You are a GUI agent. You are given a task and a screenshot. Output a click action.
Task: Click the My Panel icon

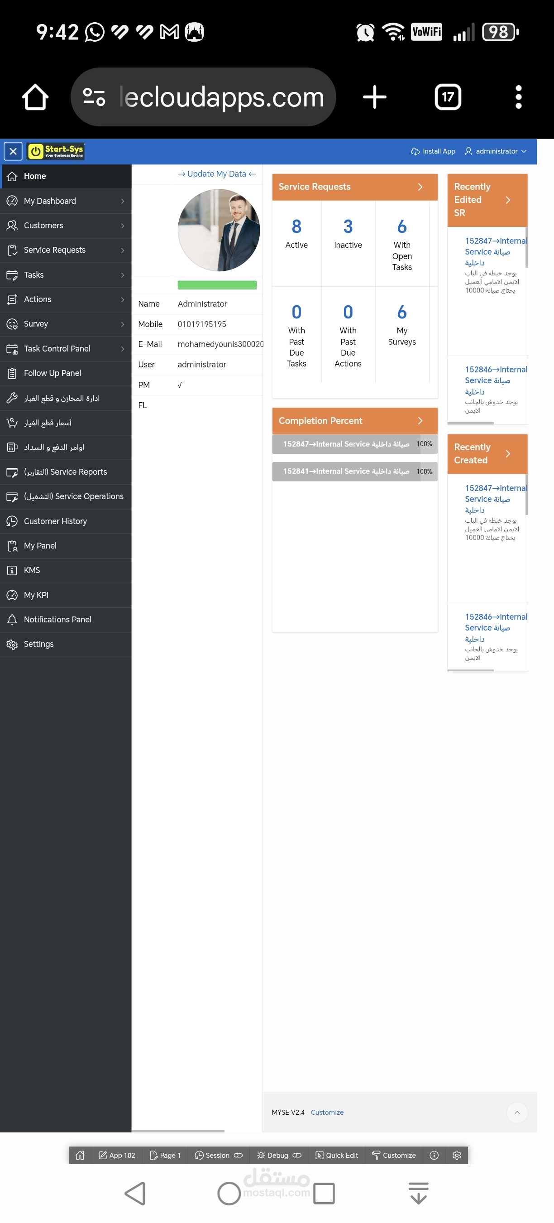point(12,546)
